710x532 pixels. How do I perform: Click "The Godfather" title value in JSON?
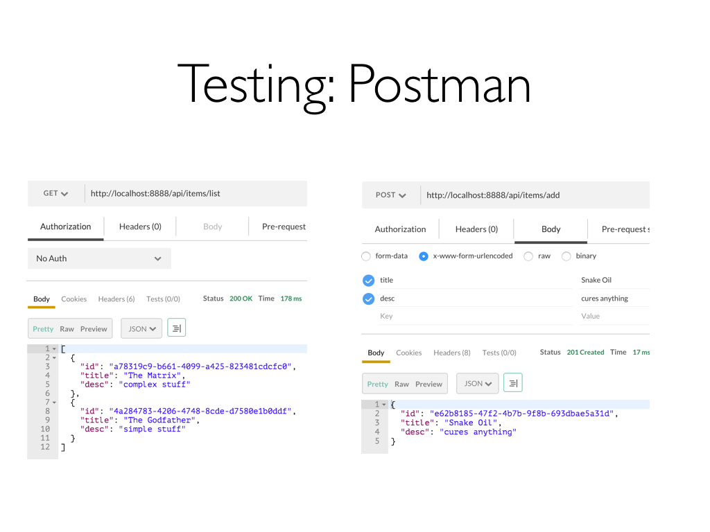tap(159, 420)
